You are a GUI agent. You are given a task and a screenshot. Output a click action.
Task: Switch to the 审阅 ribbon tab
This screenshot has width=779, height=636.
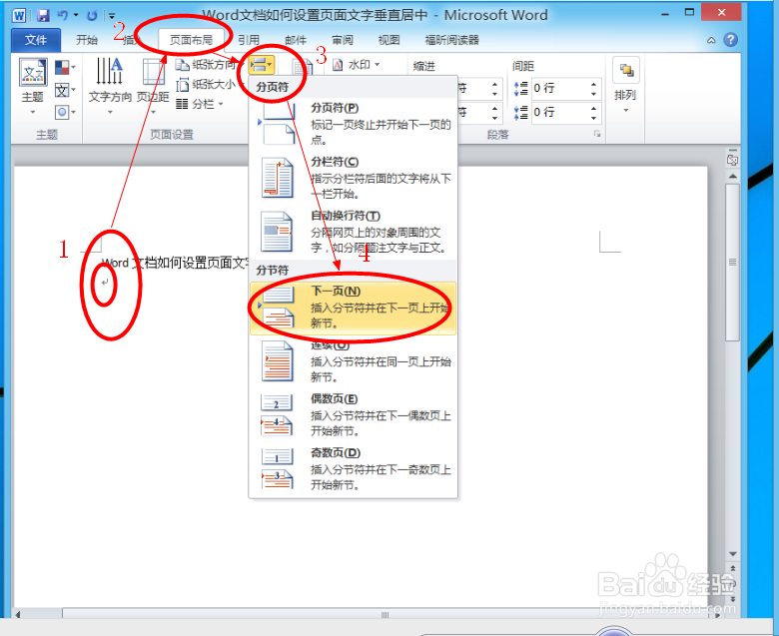point(343,40)
